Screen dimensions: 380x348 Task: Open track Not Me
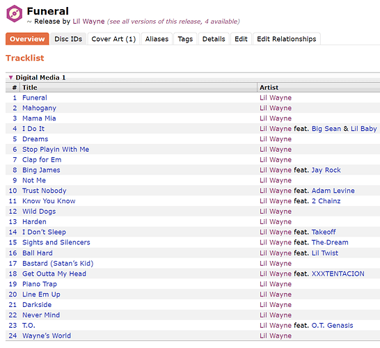[x=34, y=180]
